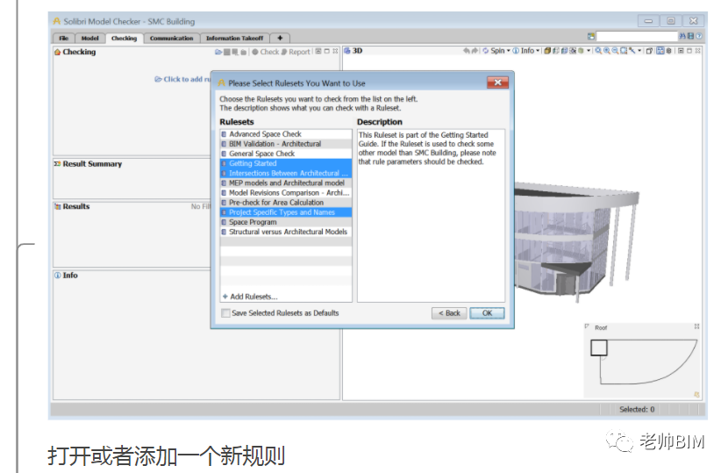Image resolution: width=728 pixels, height=473 pixels.
Task: Enable Save Selected Rulesets as Defaults checkbox
Action: coord(225,313)
